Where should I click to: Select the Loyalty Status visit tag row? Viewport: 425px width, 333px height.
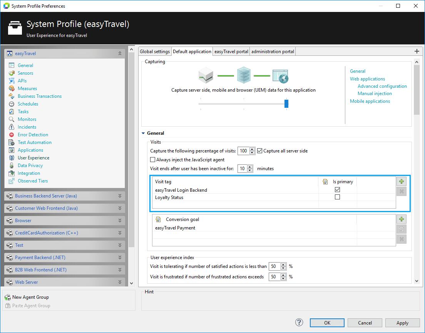click(274, 197)
